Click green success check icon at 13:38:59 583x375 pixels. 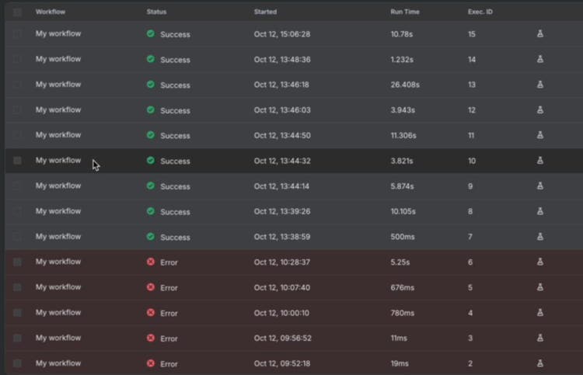[151, 237]
